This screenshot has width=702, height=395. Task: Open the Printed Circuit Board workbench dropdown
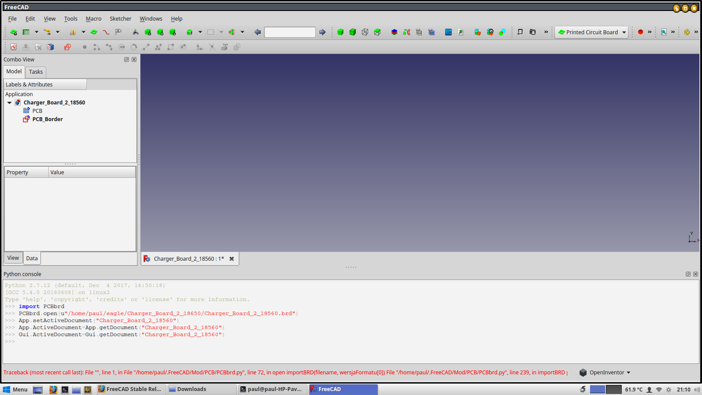(591, 32)
